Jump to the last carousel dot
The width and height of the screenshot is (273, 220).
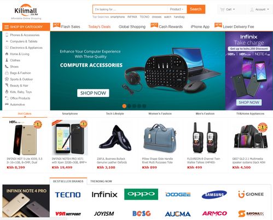(x=144, y=106)
